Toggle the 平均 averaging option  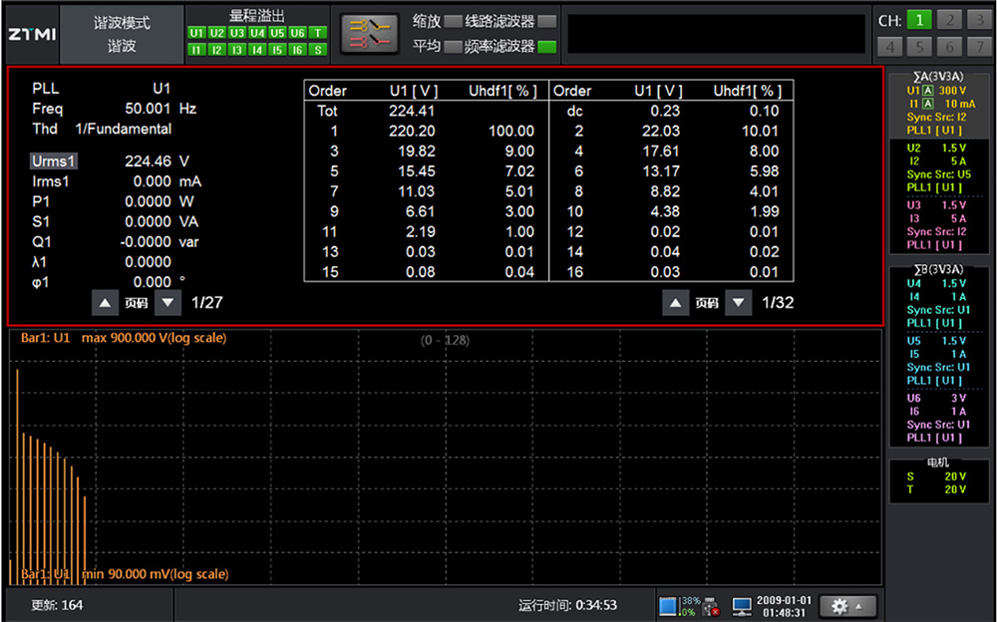(x=453, y=46)
